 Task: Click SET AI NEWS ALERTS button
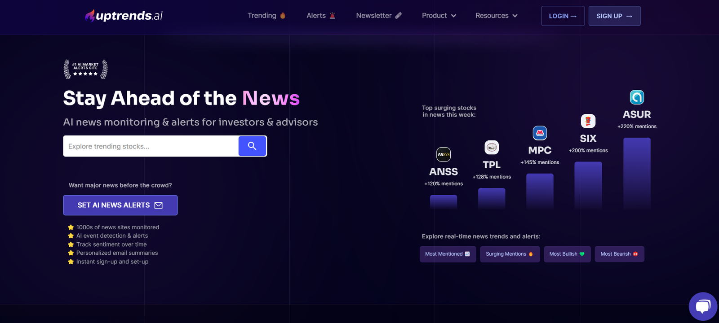coord(120,205)
